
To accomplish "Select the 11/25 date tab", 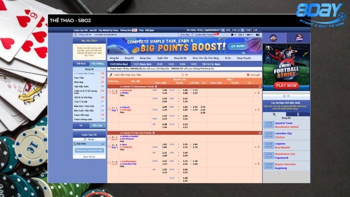I will click(194, 64).
